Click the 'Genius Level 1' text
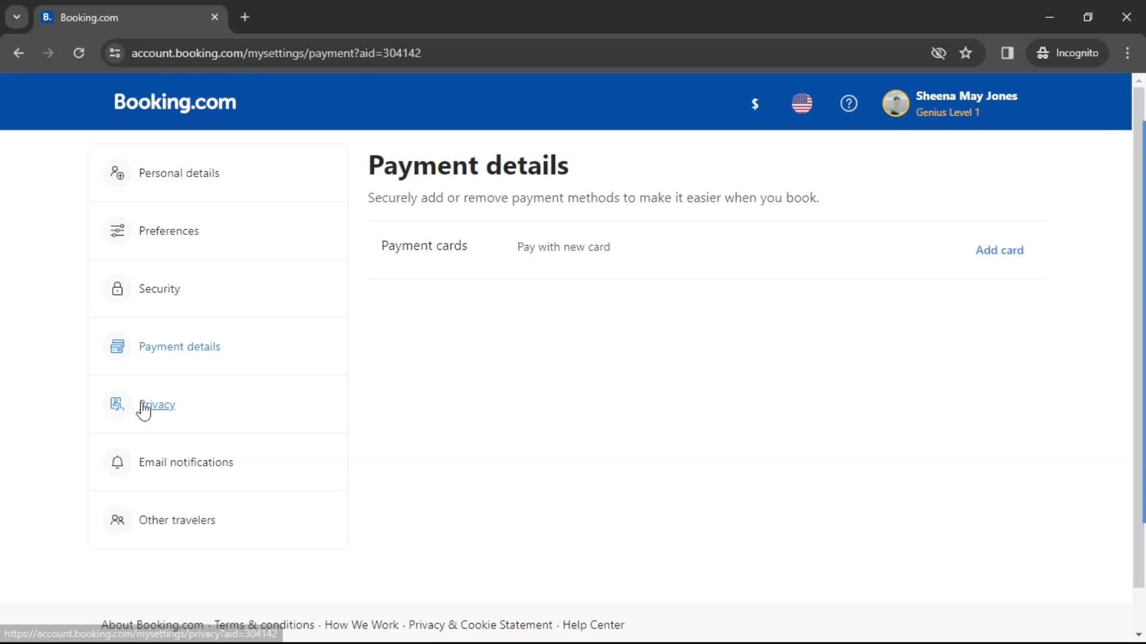The width and height of the screenshot is (1146, 644). (948, 112)
